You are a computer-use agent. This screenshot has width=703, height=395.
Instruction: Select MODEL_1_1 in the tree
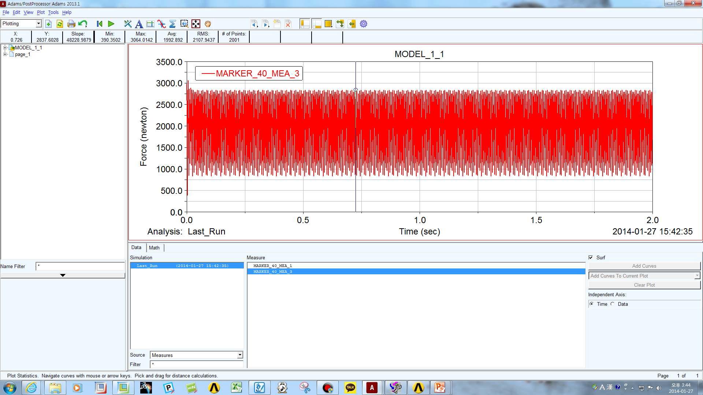click(x=28, y=48)
